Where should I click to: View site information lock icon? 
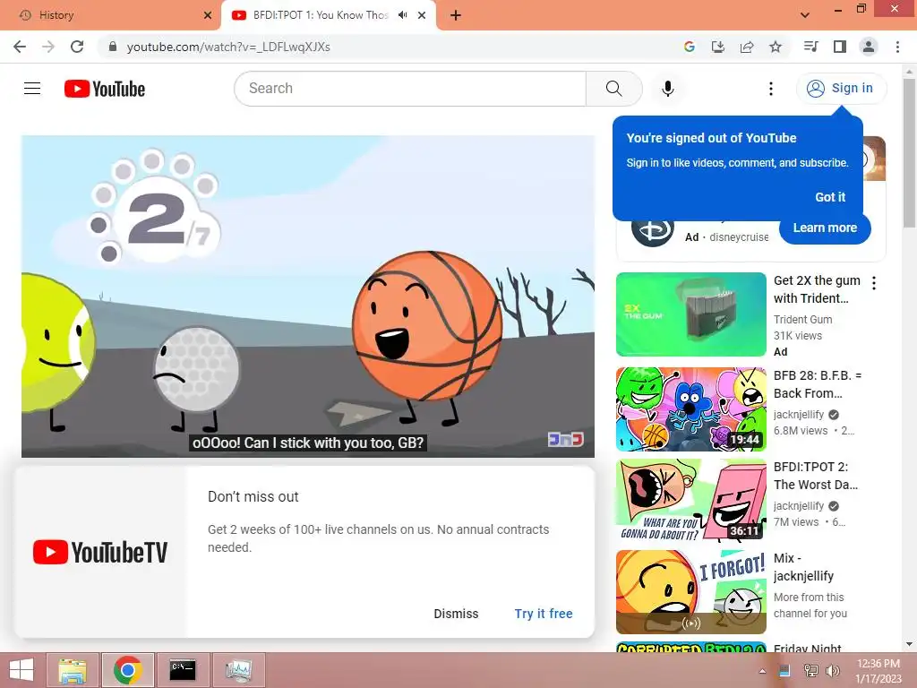click(x=113, y=47)
